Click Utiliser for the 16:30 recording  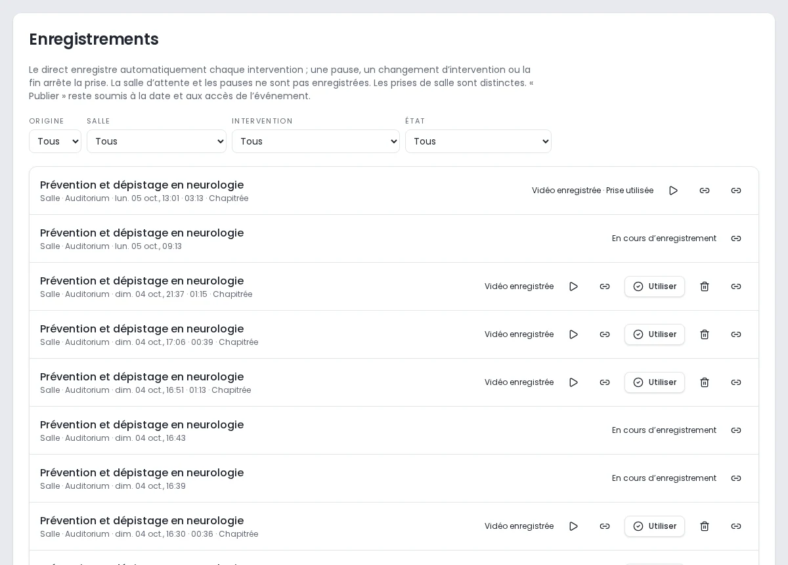[x=655, y=526]
